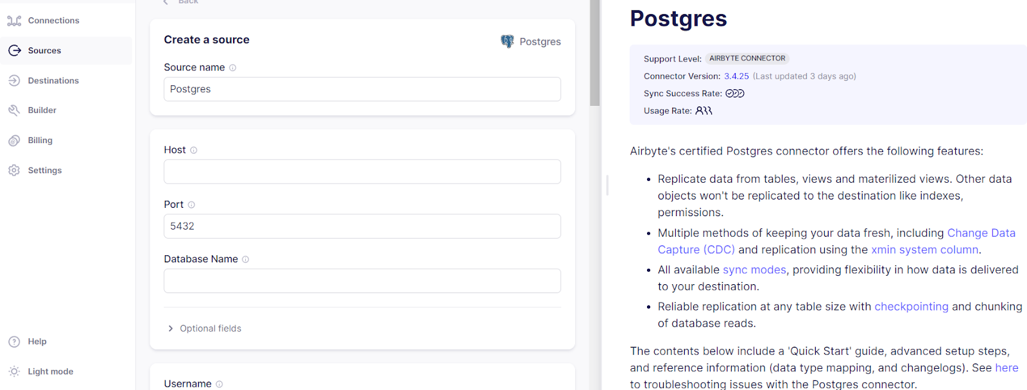Image resolution: width=1027 pixels, height=390 pixels.
Task: Click the Database Name input field
Action: pos(362,281)
